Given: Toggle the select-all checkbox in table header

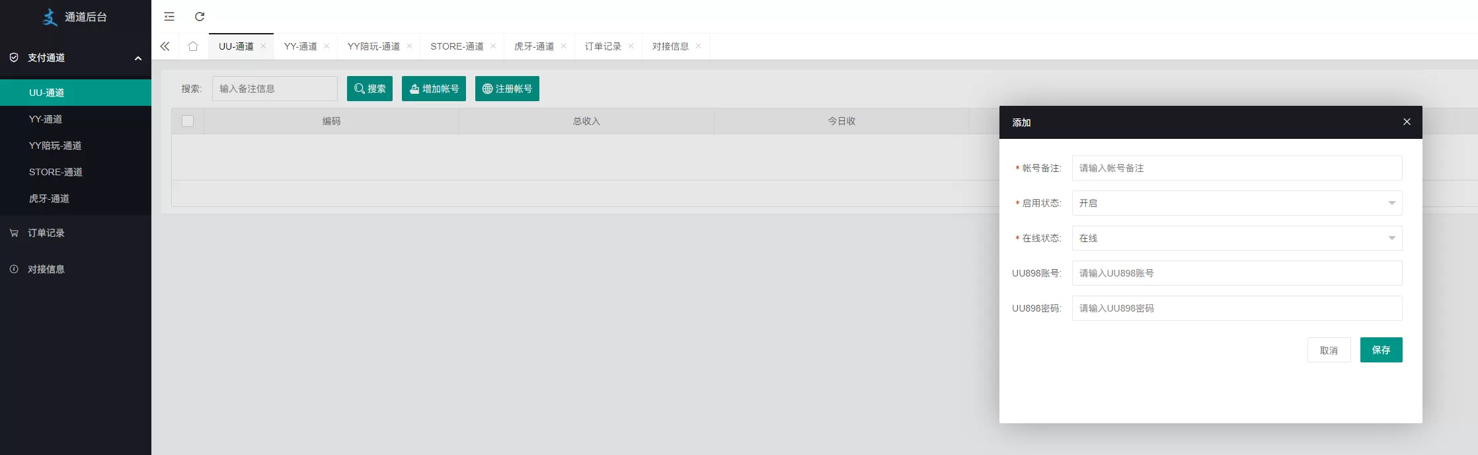Looking at the screenshot, I should [x=188, y=121].
